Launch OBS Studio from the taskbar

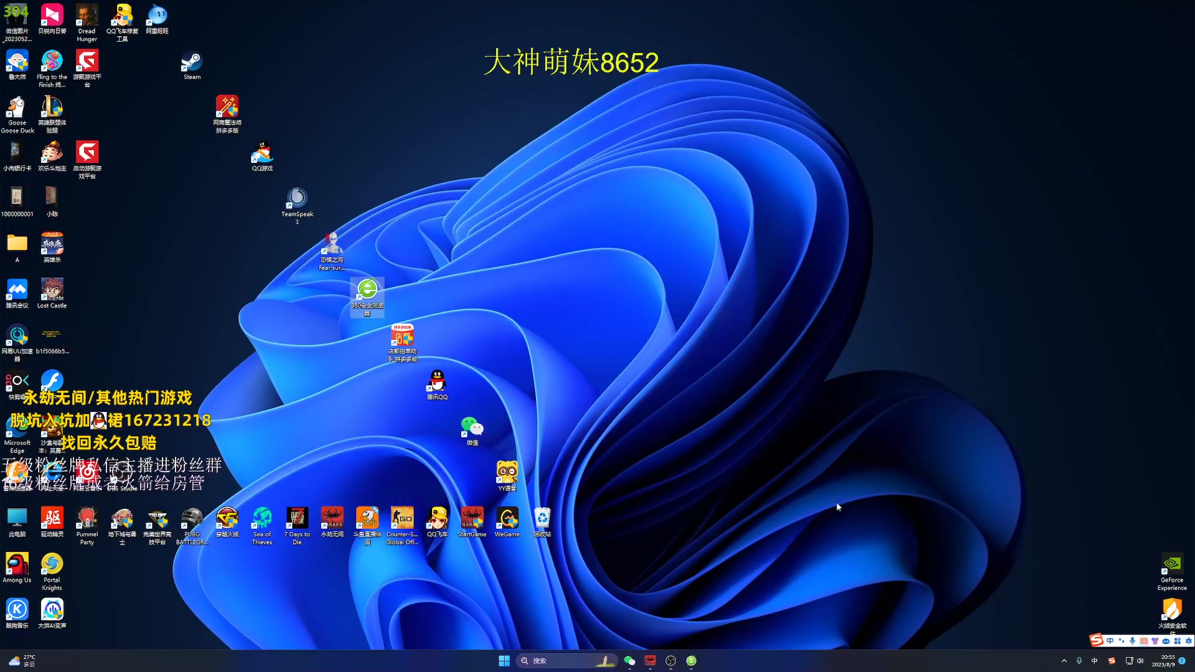tap(671, 661)
